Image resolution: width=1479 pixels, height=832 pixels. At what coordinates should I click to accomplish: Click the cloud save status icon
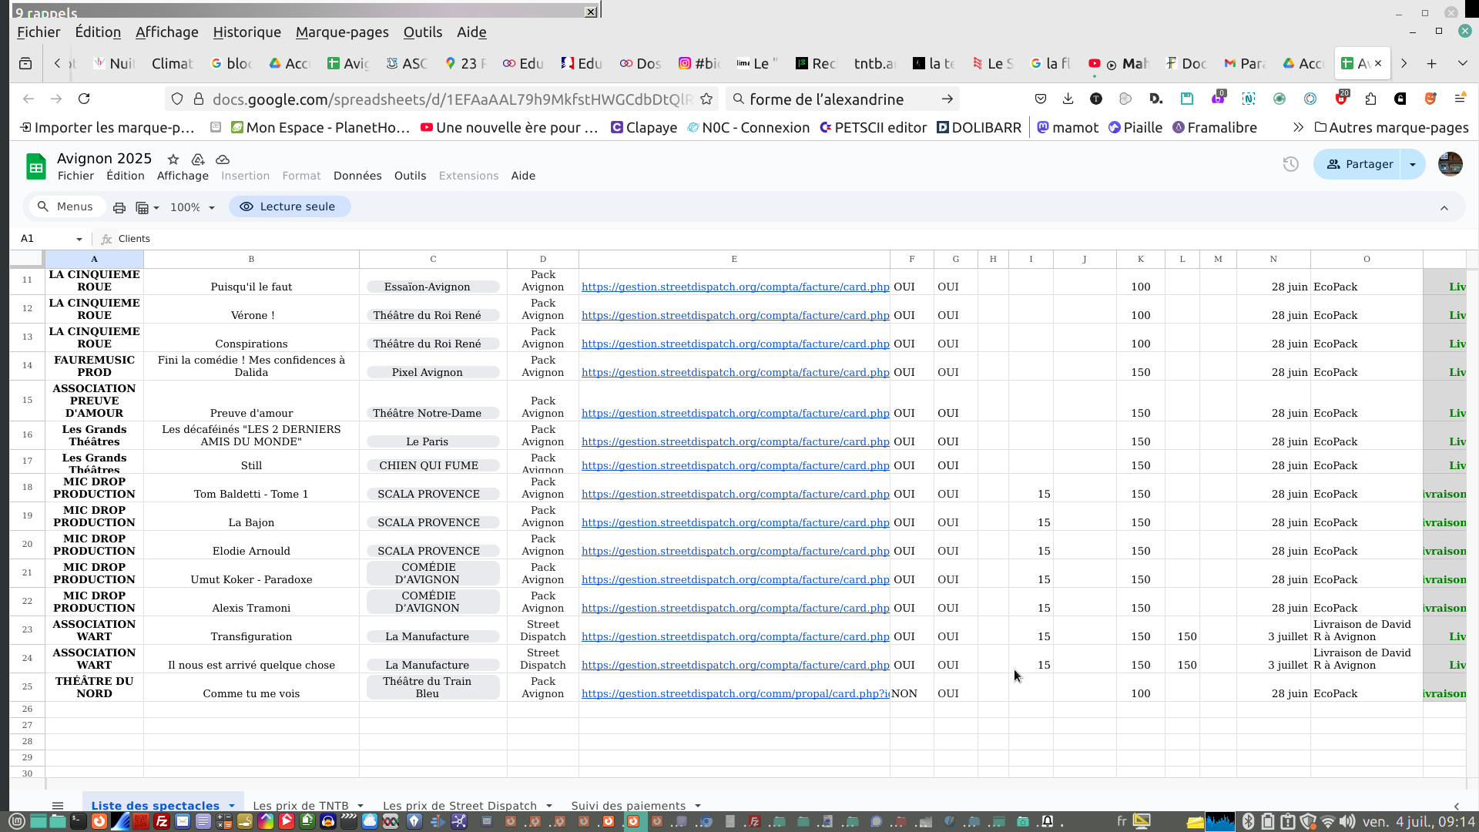[223, 159]
